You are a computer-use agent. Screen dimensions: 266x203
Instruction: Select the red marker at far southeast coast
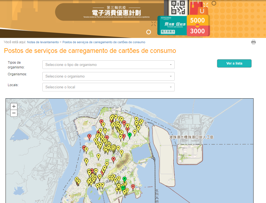133,187
